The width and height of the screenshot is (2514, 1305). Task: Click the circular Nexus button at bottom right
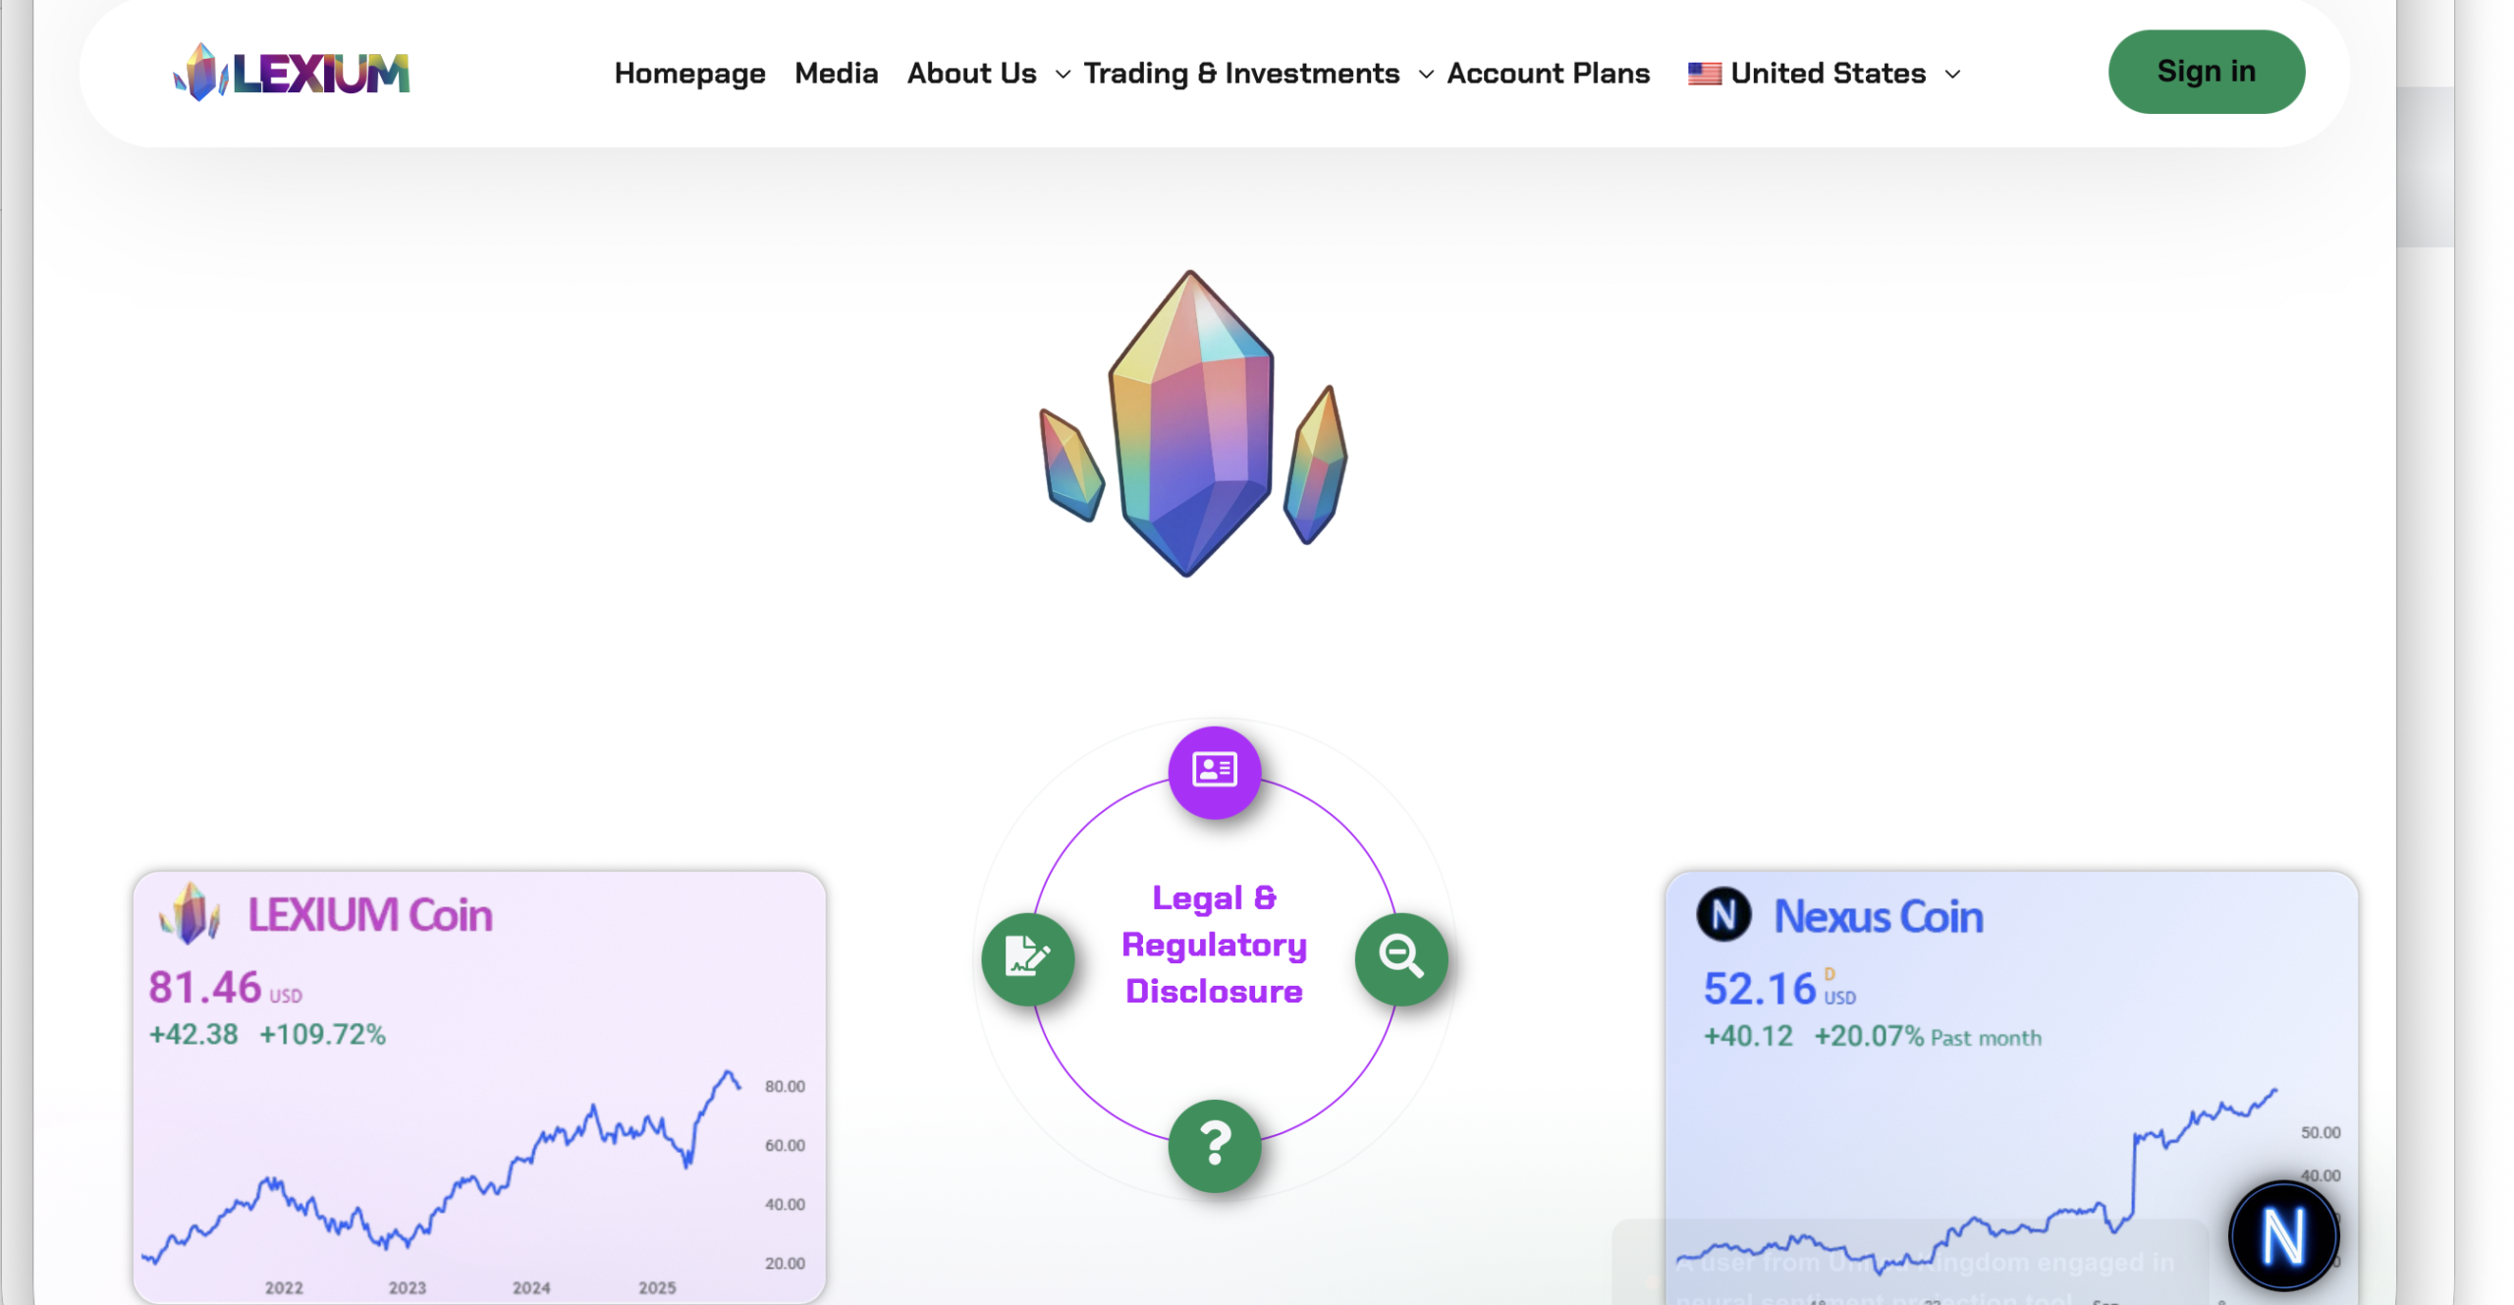(2284, 1235)
